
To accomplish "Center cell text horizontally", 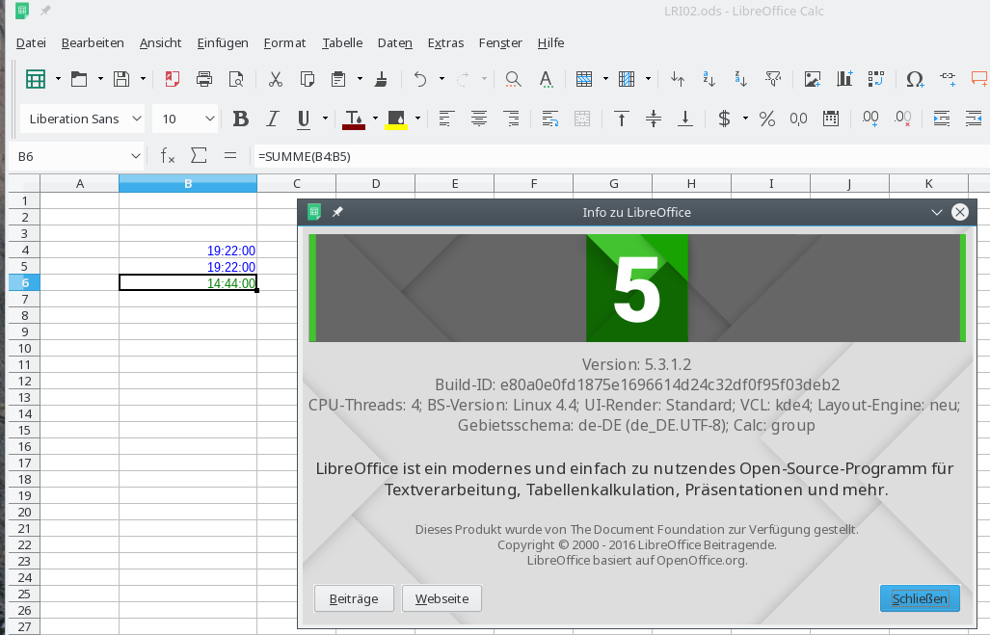I will (x=479, y=119).
